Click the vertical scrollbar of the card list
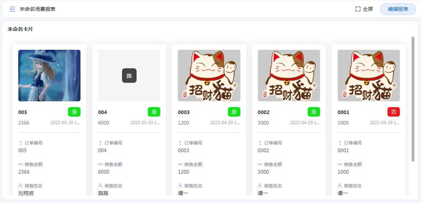 (413, 99)
